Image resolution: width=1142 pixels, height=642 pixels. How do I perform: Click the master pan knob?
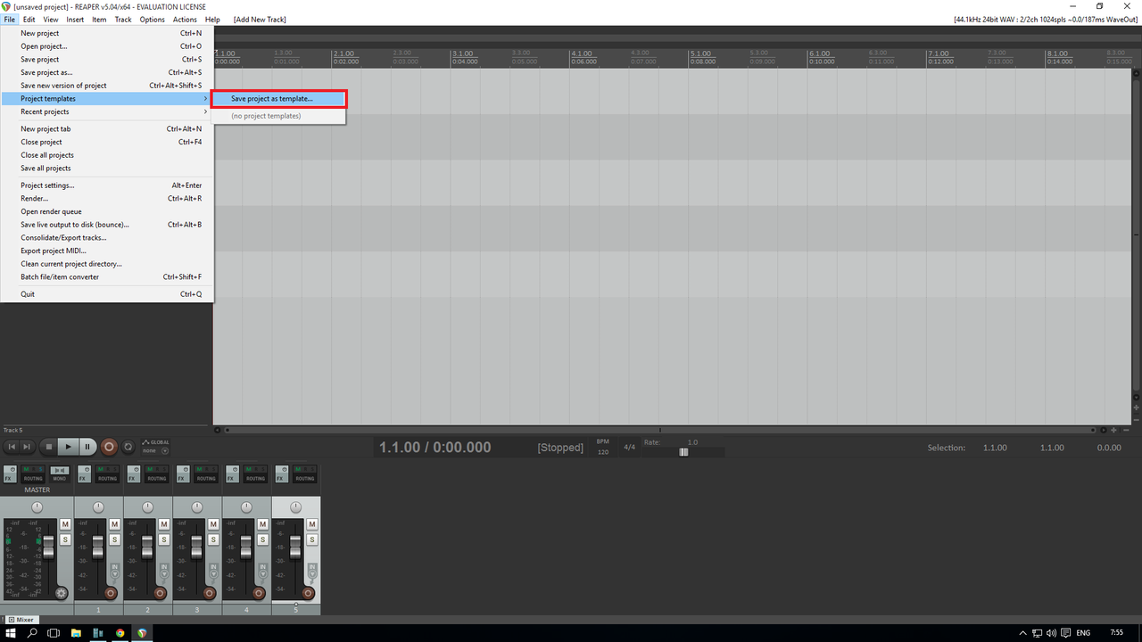(37, 506)
